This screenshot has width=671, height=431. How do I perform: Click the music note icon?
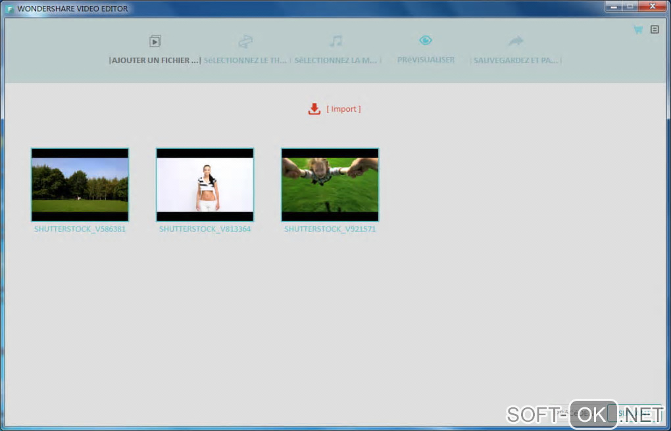[336, 41]
